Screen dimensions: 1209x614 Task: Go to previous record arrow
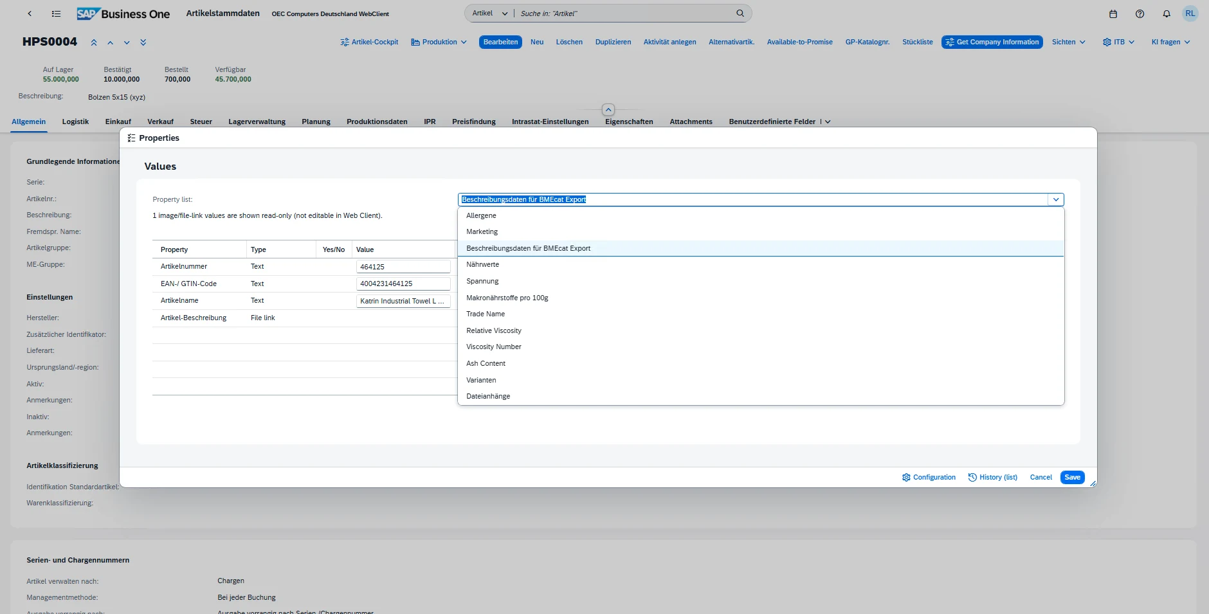point(110,42)
